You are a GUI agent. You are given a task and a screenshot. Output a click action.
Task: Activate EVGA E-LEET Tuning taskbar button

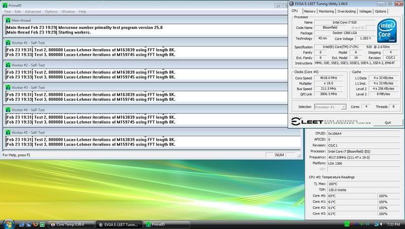119,224
